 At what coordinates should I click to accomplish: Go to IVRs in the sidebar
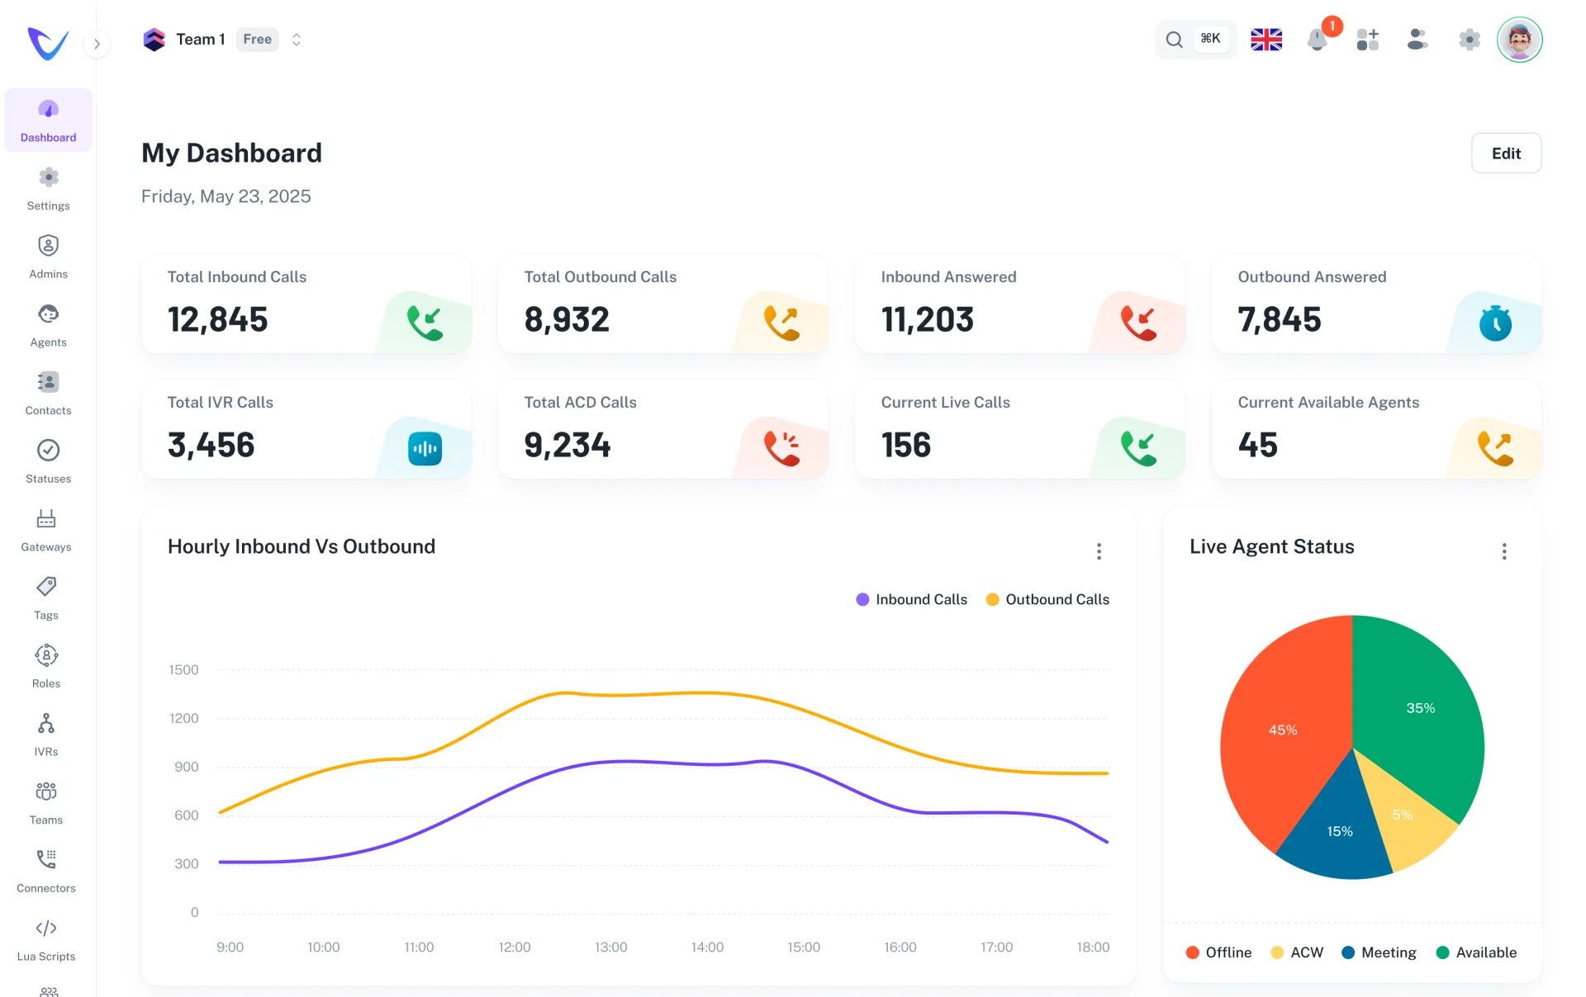[46, 735]
